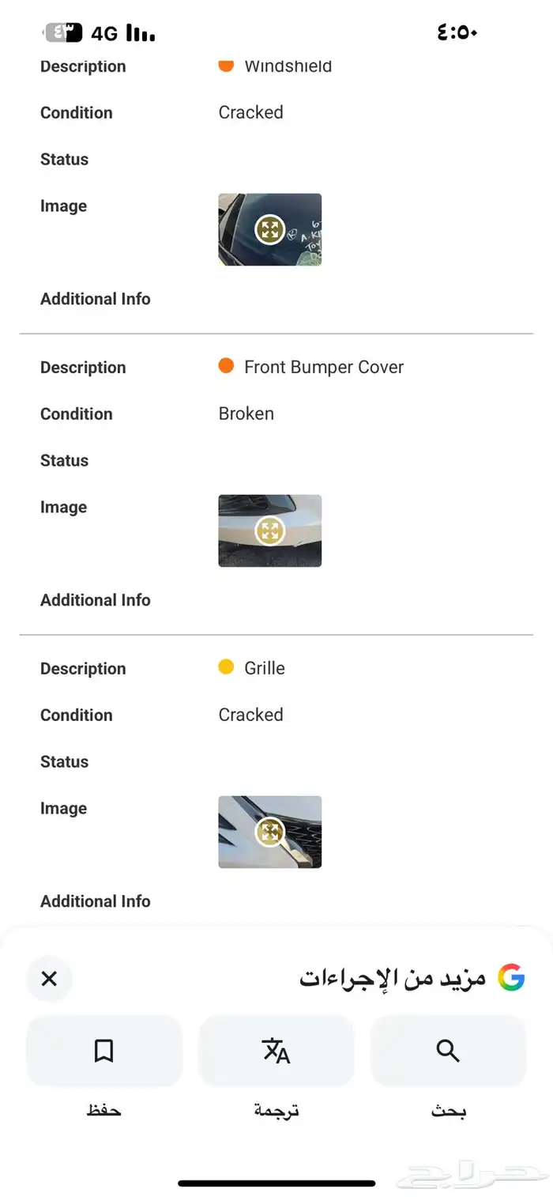Click the orange dot beside Windshield
Viewport: 553px width, 1197px height.
coord(226,65)
